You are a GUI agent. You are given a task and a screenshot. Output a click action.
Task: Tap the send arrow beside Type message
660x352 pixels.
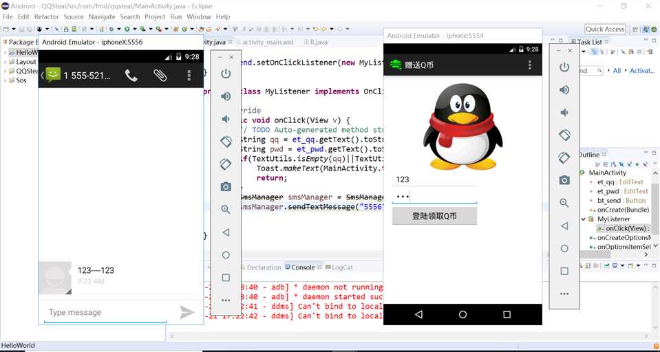[x=187, y=312]
